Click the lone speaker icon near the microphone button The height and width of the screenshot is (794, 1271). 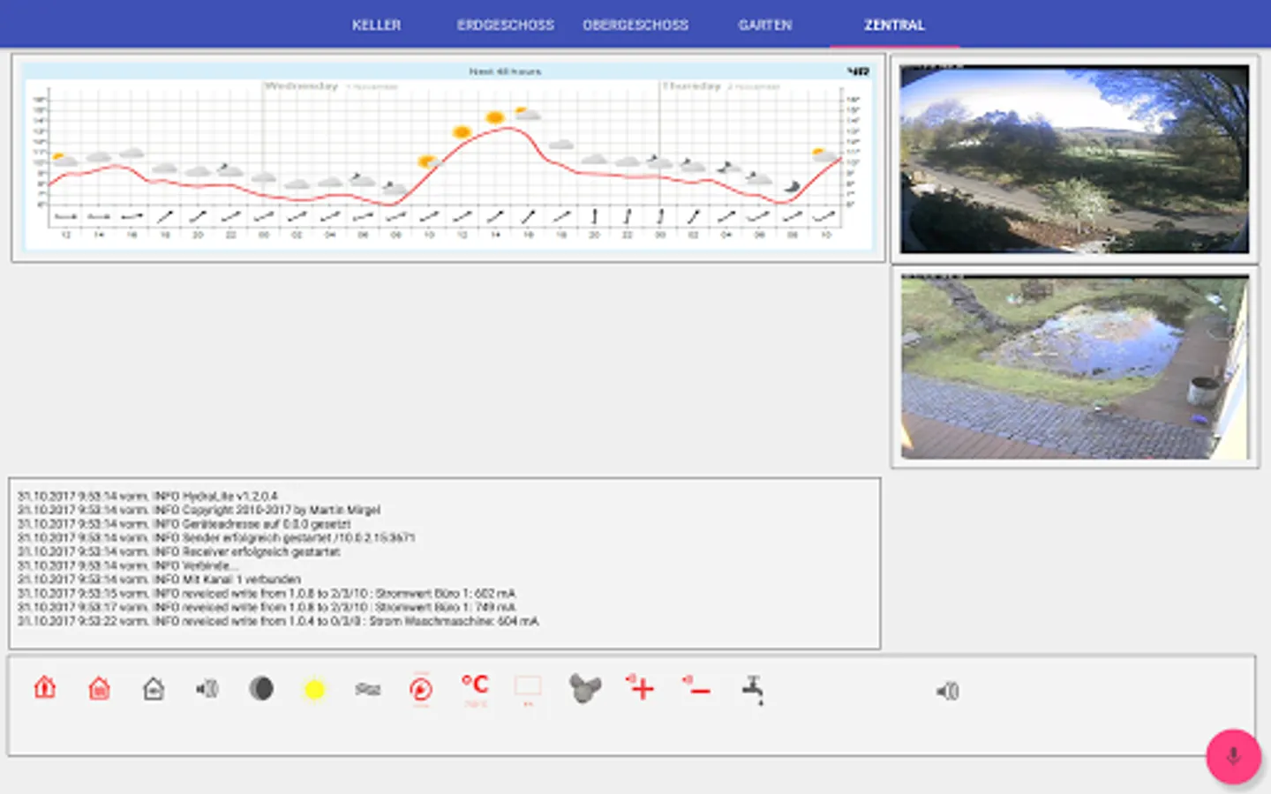947,691
